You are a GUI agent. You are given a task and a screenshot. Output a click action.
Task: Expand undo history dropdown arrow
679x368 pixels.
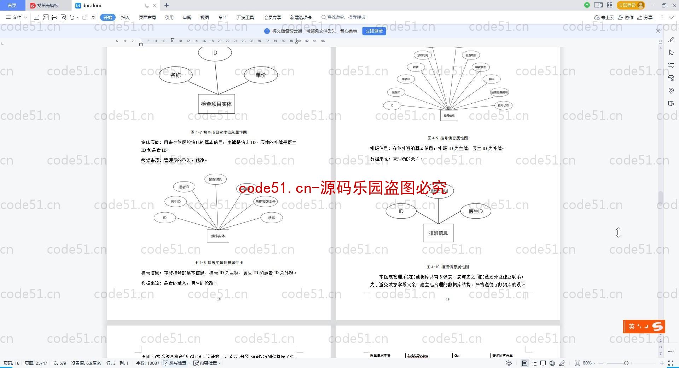pos(77,17)
